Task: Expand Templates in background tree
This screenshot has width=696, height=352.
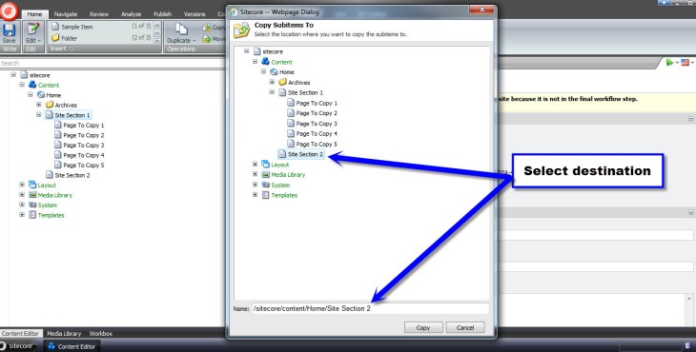Action: click(x=22, y=215)
